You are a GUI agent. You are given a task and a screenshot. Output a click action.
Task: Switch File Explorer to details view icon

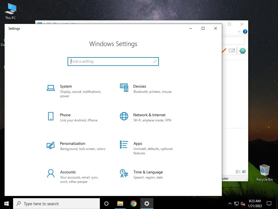pos(238,171)
